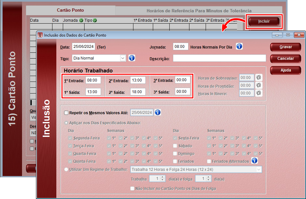Click clock icon for Horas In Itinere
306x199 pixels.
click(259, 93)
